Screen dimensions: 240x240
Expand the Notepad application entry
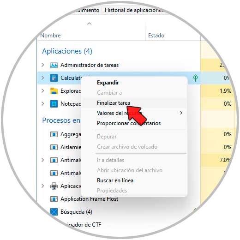click(42, 104)
